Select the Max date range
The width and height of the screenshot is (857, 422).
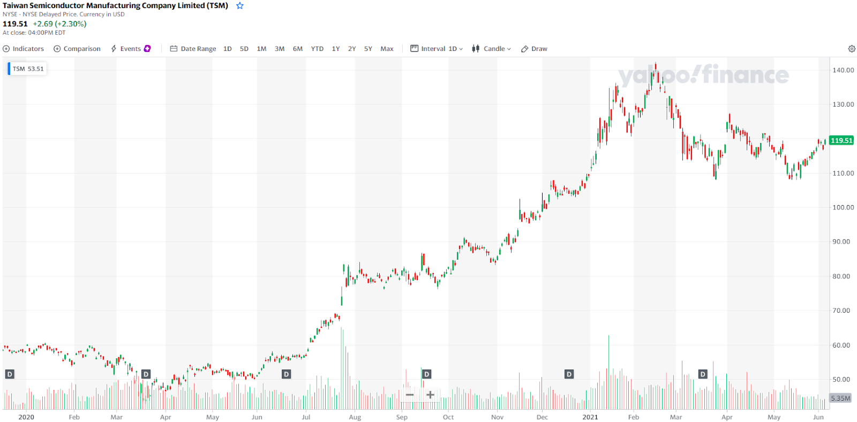pyautogui.click(x=387, y=49)
